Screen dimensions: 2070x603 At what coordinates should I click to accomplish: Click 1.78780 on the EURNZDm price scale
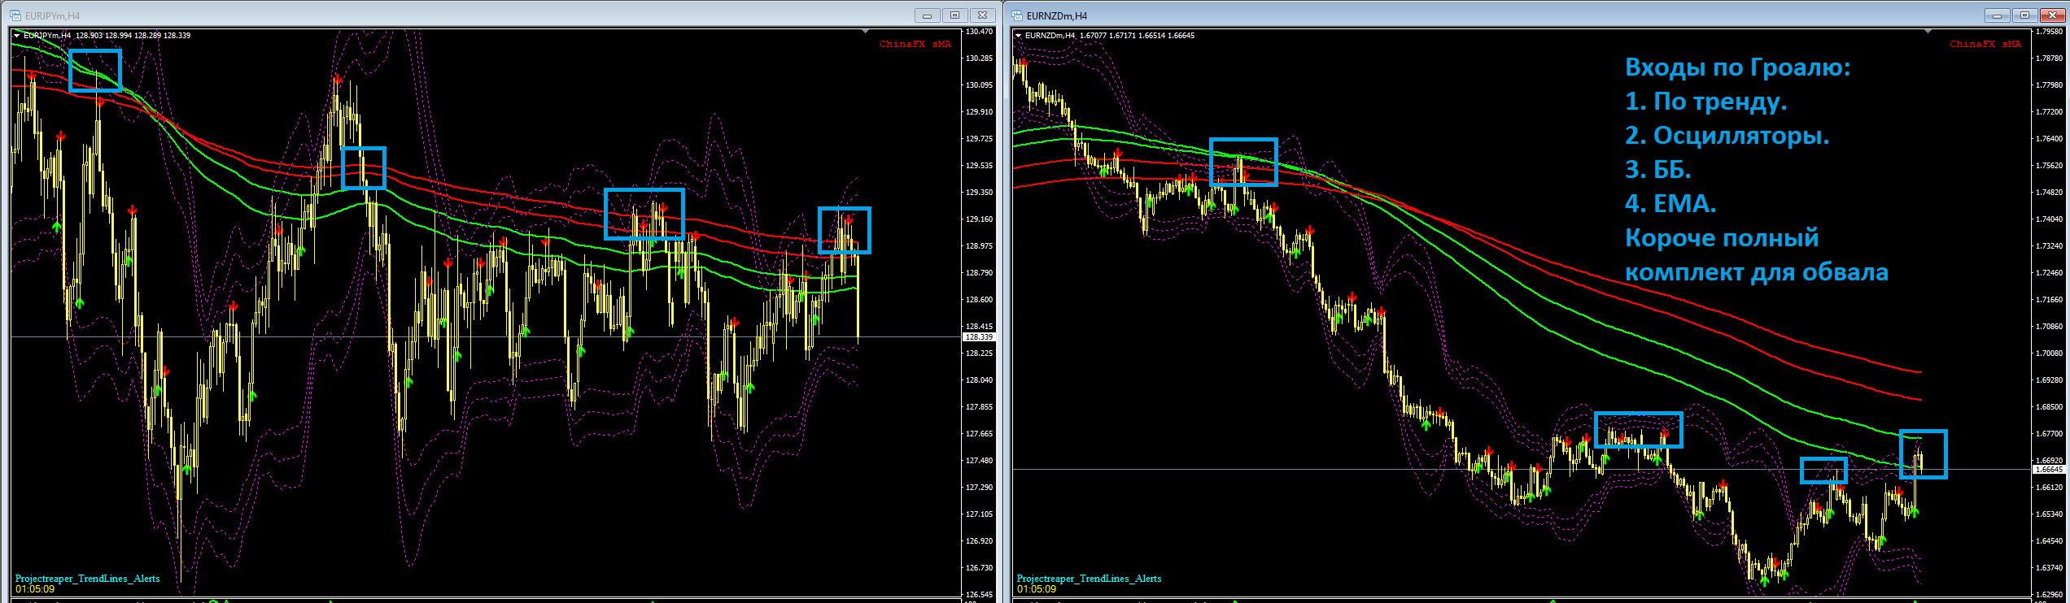pos(2049,59)
